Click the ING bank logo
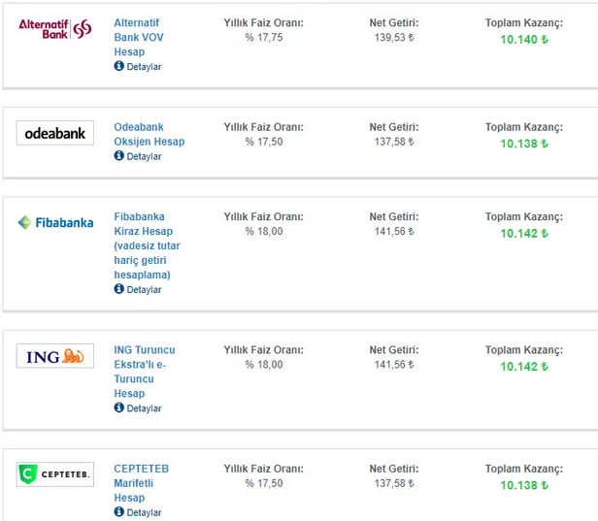Screen dimensions: 598x521 coord(55,356)
